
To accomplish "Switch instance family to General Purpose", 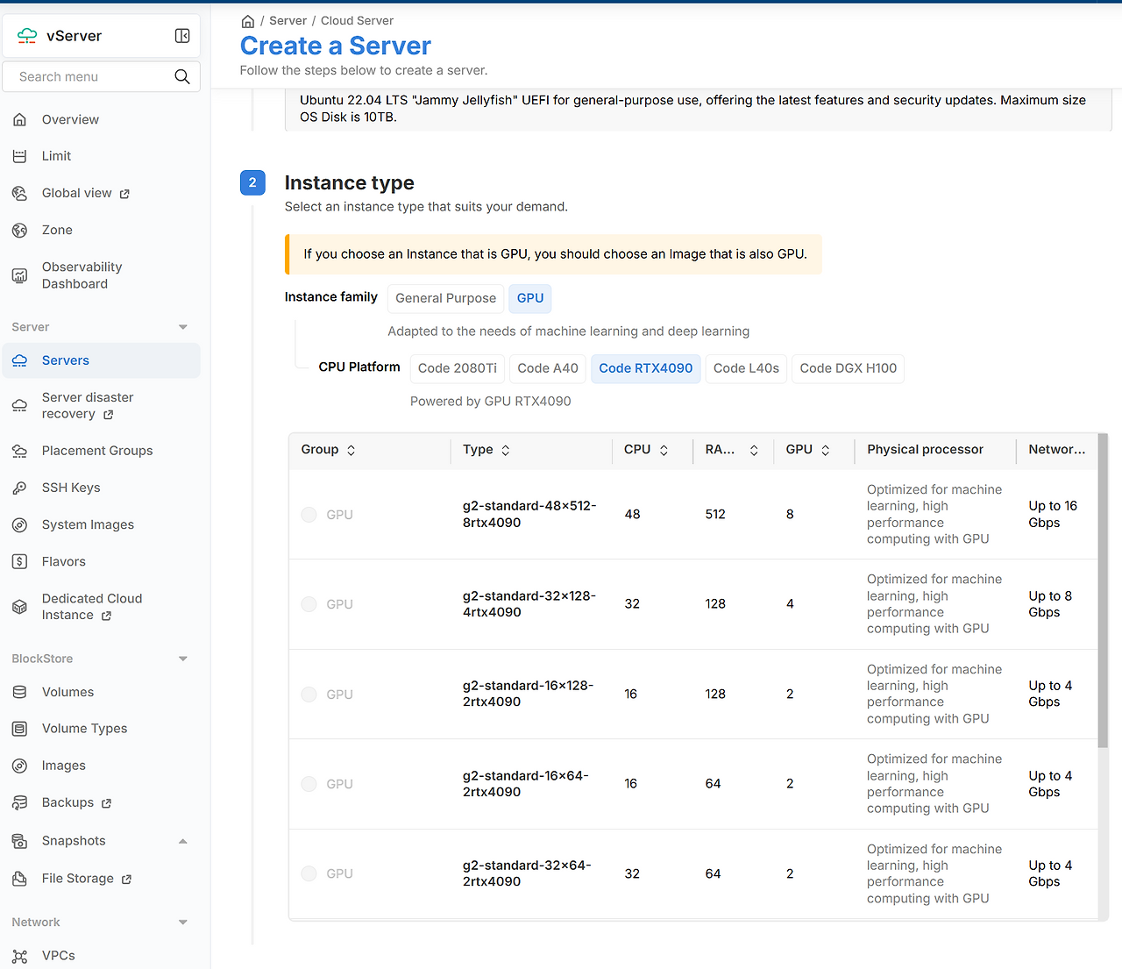I will [x=446, y=298].
